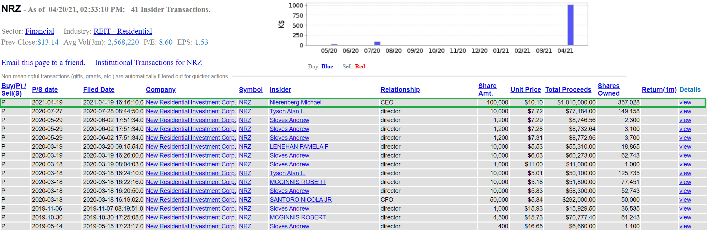Open Sloves Andrew link dated 2019-11-06
This screenshot has width=707, height=230.
coord(289,209)
